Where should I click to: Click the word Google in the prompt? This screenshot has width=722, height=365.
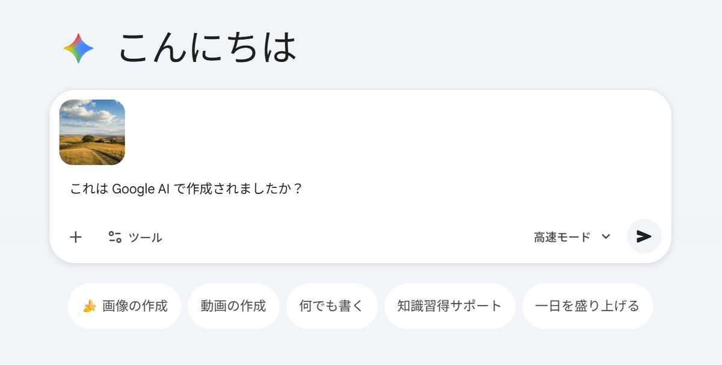132,189
